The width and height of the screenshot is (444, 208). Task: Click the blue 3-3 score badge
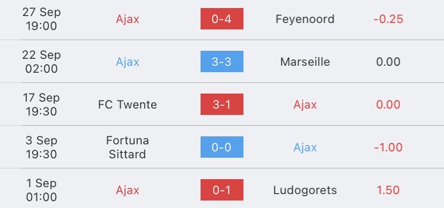point(221,61)
